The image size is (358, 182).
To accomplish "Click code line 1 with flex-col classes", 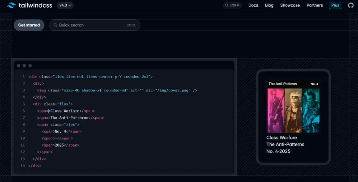I will click(x=90, y=77).
